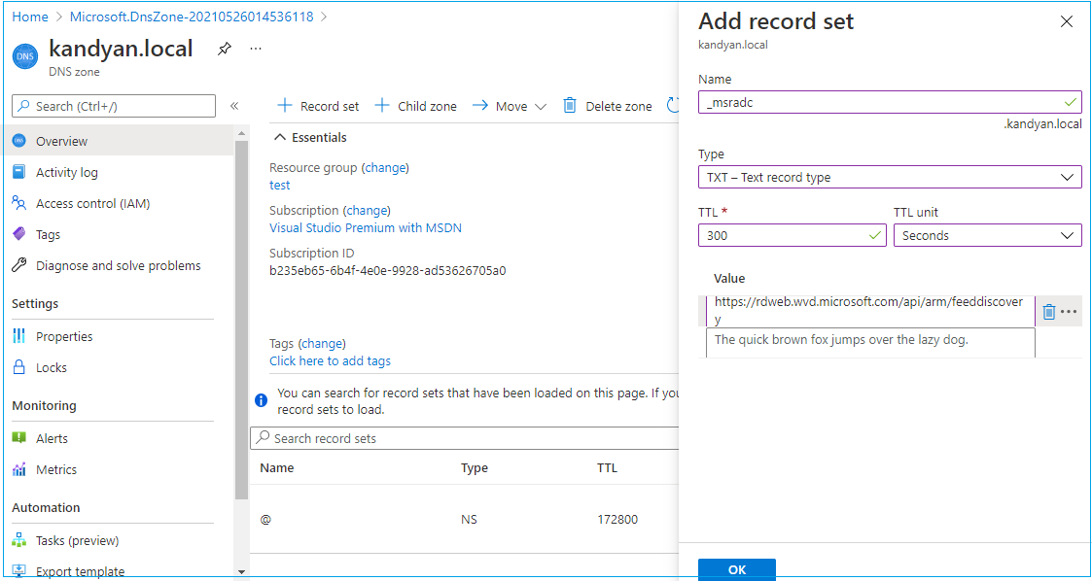Expand the Move dropdown
The width and height of the screenshot is (1092, 581).
point(510,107)
